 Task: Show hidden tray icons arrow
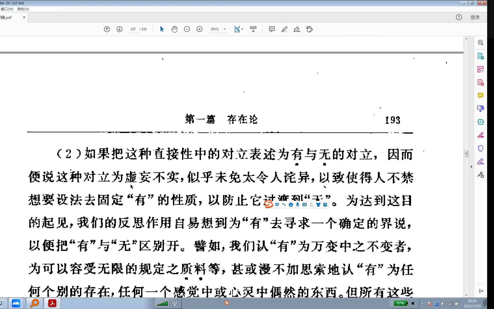(422, 304)
